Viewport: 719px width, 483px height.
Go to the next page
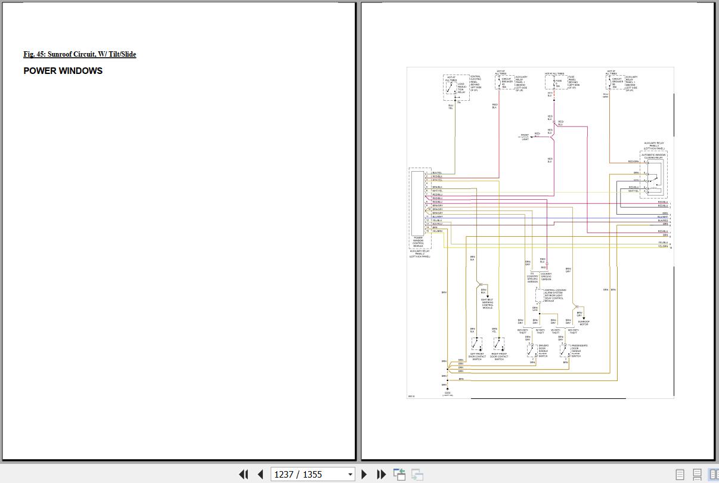[x=364, y=475]
